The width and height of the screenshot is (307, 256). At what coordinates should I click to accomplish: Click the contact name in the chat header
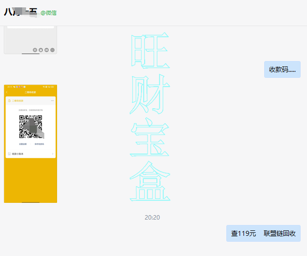click(x=21, y=12)
